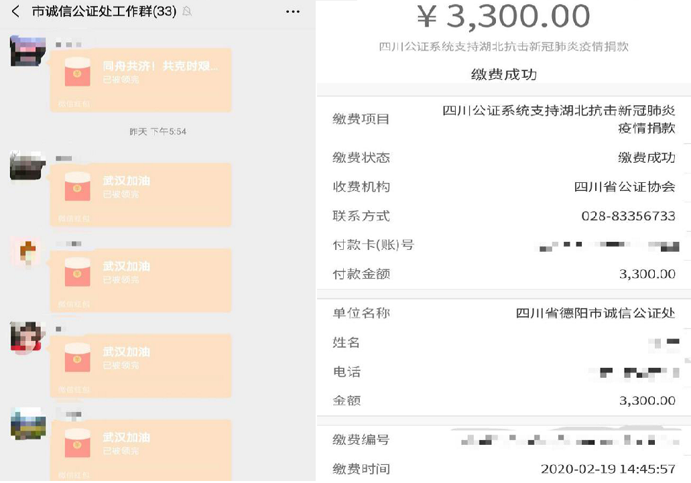The image size is (691, 483).
Task: Tap phone number 028-83356733
Action: 628,216
